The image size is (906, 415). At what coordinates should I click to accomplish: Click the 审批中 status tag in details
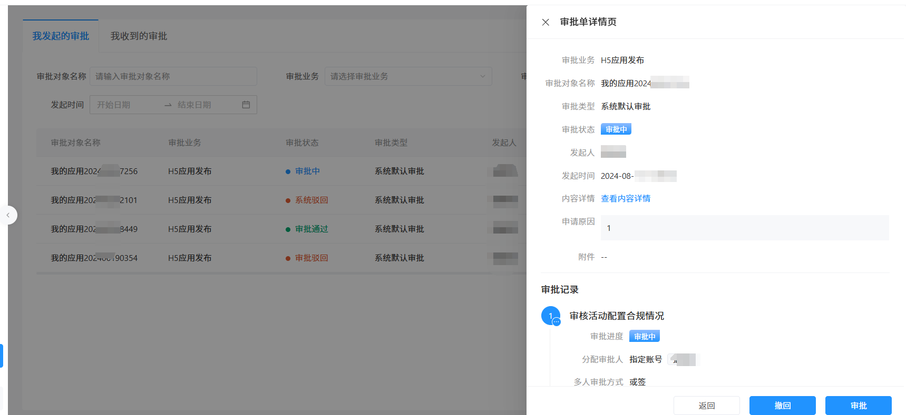pyautogui.click(x=616, y=129)
